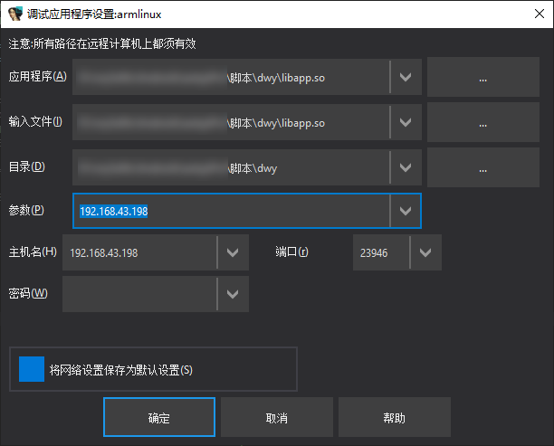Toggle 将网络设置保存为默认设置(S) checkbox
The image size is (554, 446).
(x=32, y=369)
